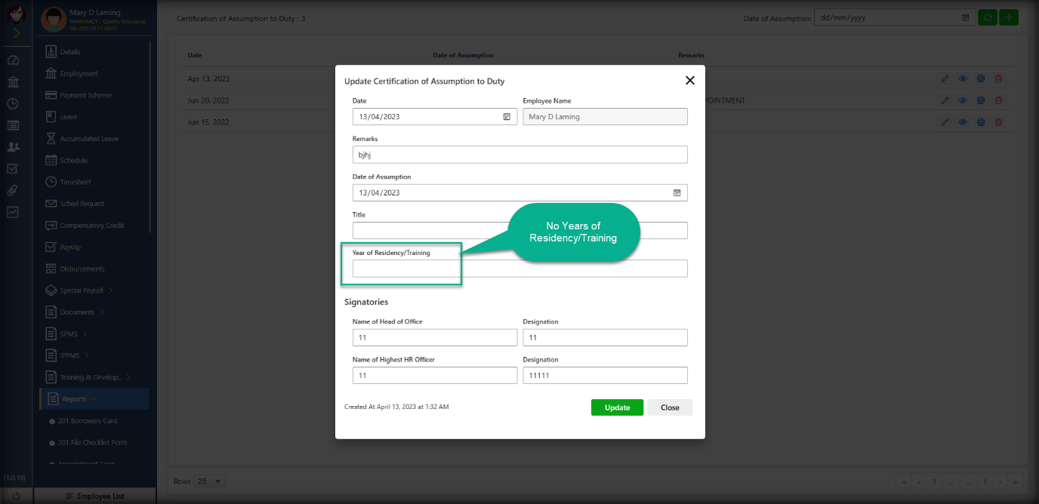Delete the Jun 15, 2022 record with trash icon
This screenshot has width=1039, height=504.
(998, 122)
